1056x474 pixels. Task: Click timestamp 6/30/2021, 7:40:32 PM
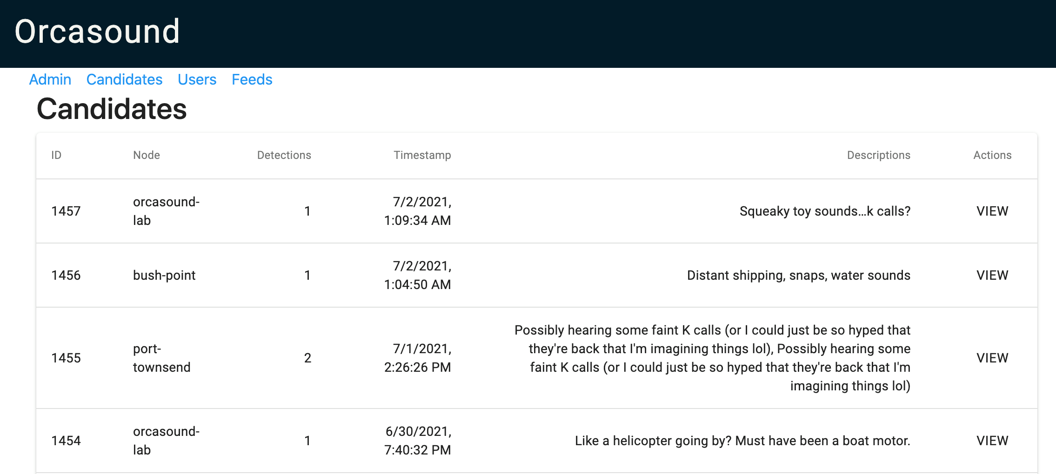[x=418, y=441]
